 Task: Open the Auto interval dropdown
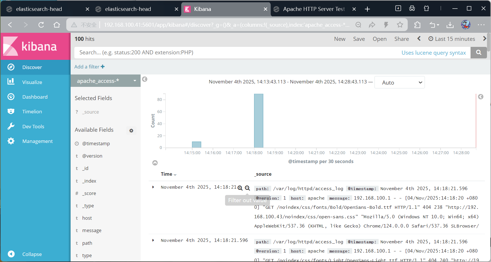pyautogui.click(x=399, y=83)
